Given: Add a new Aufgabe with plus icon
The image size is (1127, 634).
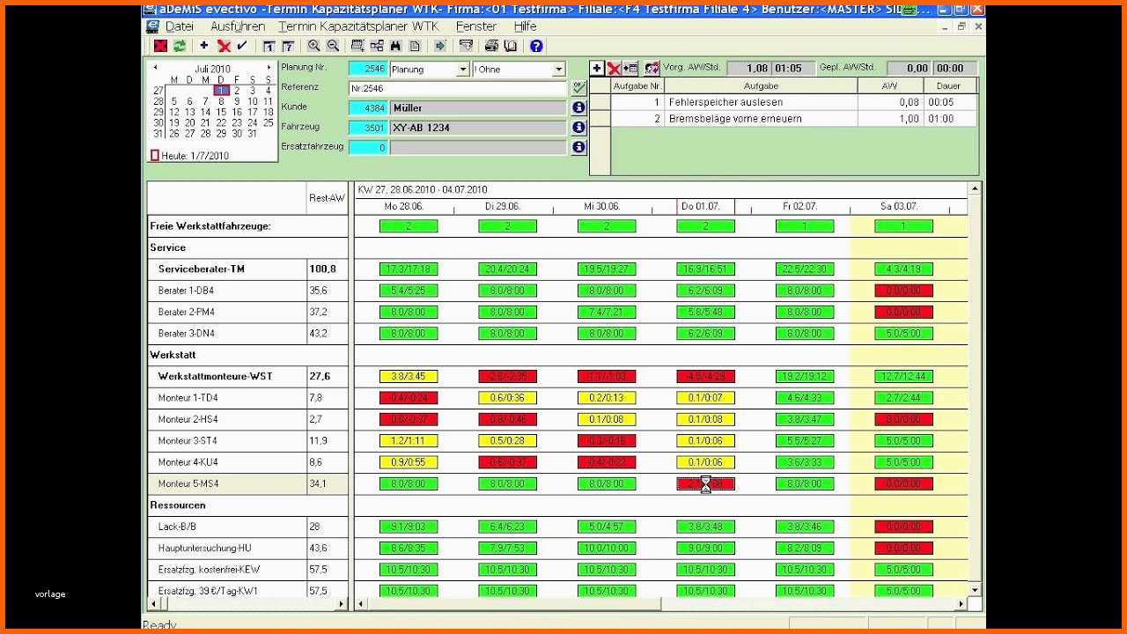Looking at the screenshot, I should [597, 68].
